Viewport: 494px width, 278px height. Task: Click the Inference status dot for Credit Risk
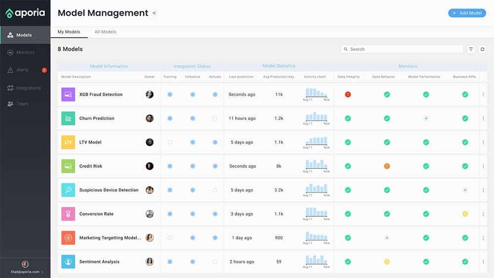click(x=193, y=166)
